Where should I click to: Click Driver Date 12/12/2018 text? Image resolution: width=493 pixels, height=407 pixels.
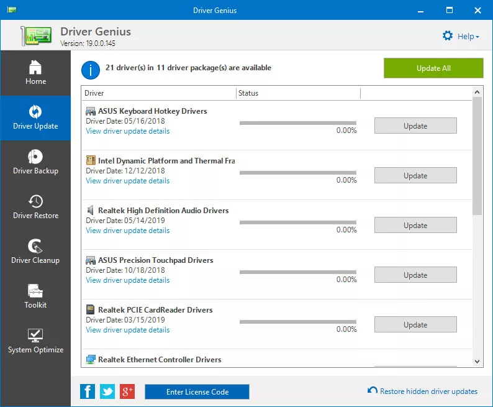point(125,171)
